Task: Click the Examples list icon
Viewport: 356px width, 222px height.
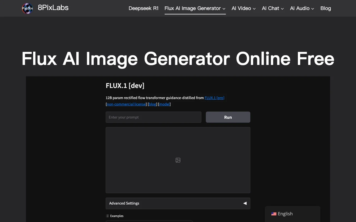Action: tap(107, 216)
